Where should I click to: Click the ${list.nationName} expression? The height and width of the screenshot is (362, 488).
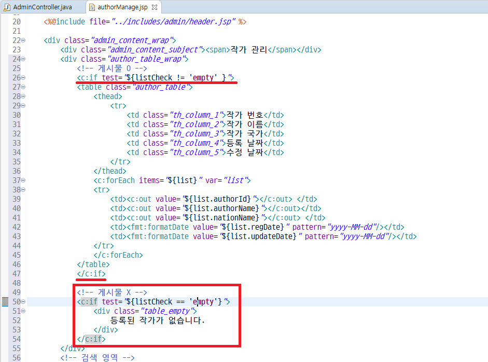point(222,218)
